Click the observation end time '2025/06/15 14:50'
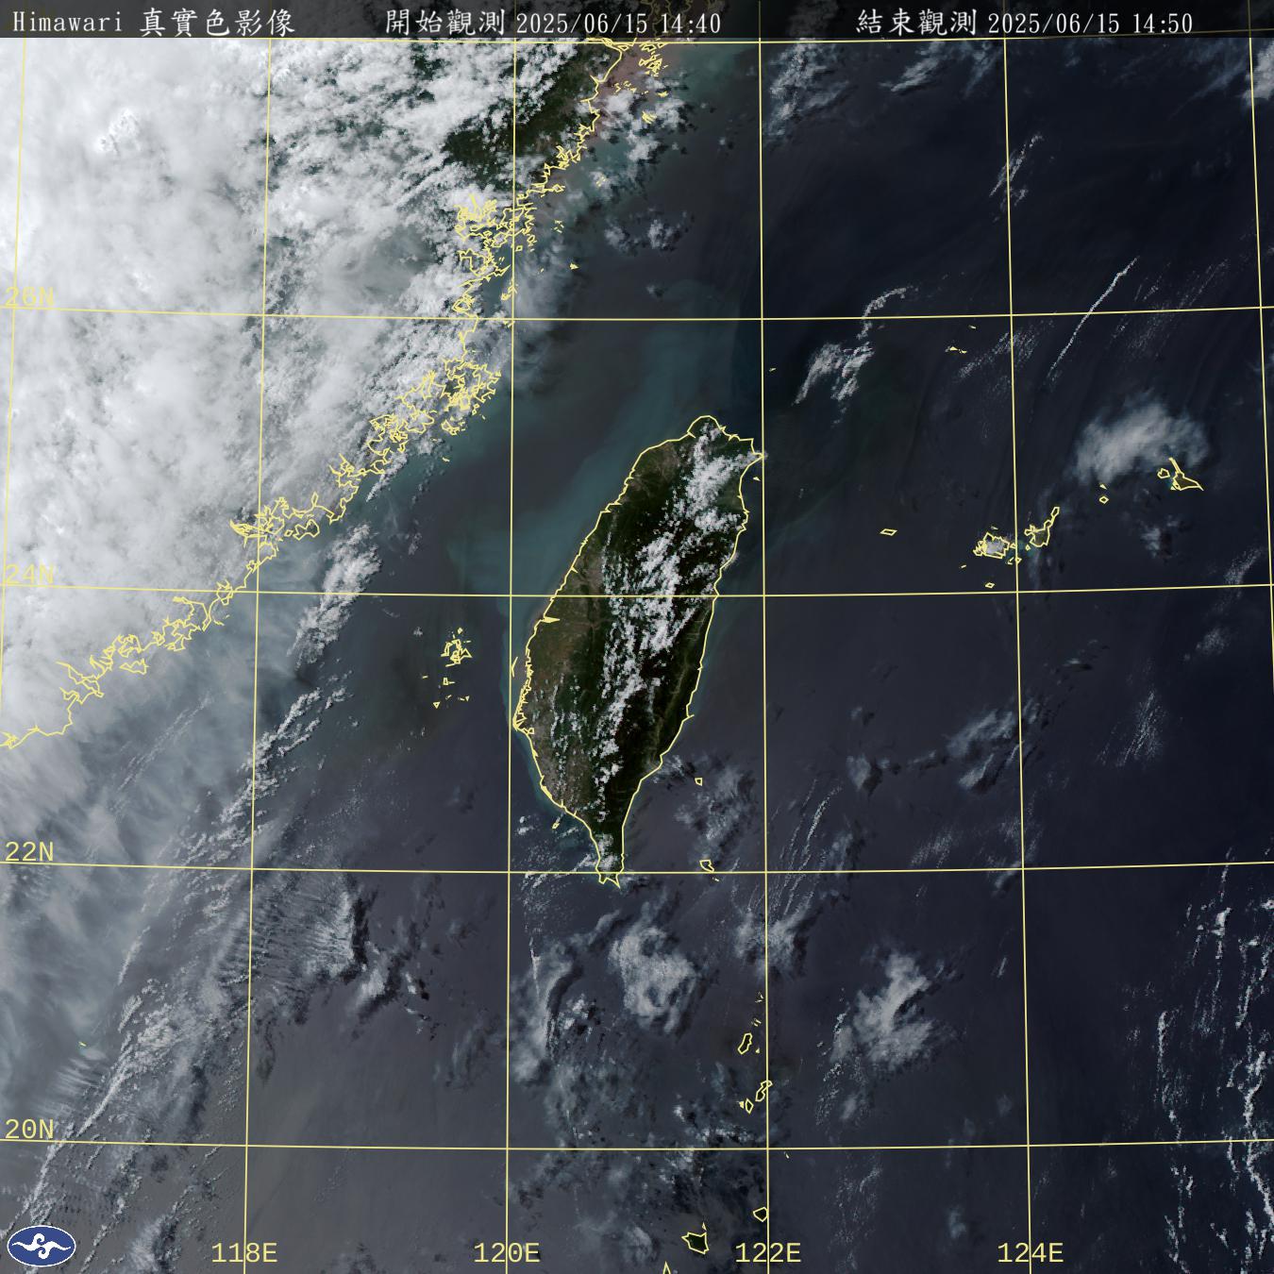1274x1274 pixels. [x=1090, y=24]
